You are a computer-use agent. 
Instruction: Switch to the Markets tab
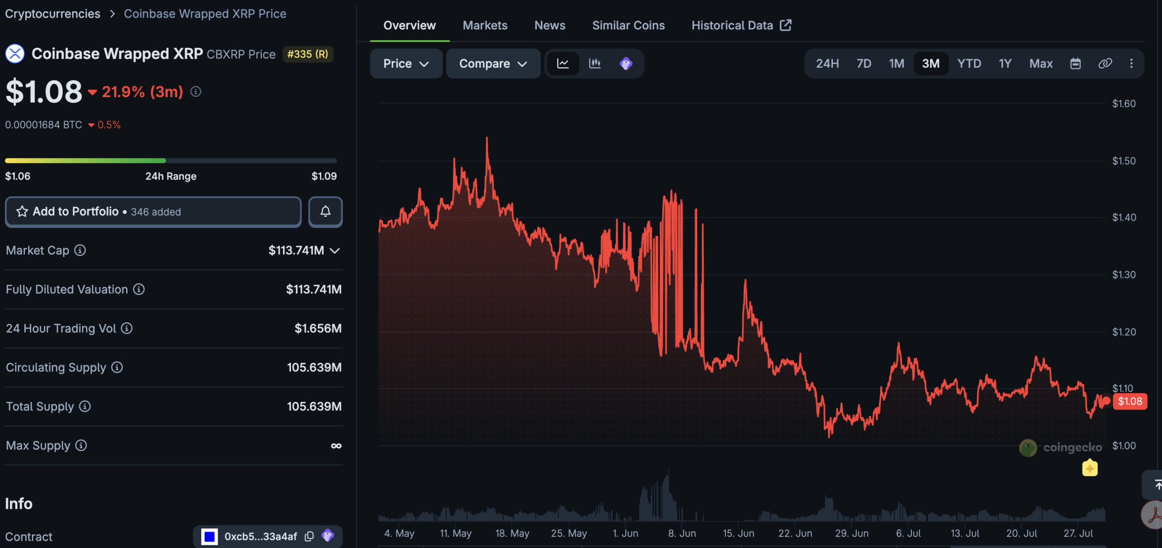click(485, 25)
